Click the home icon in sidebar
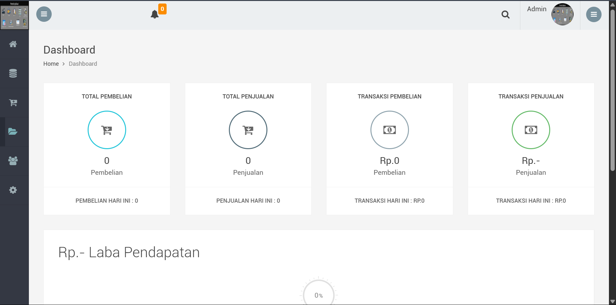 [x=13, y=44]
